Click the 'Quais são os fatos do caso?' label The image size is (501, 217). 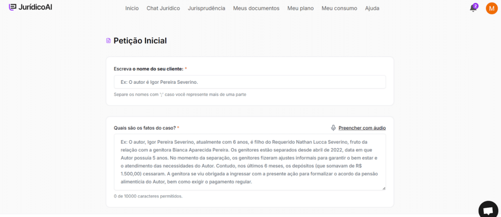[x=144, y=128]
